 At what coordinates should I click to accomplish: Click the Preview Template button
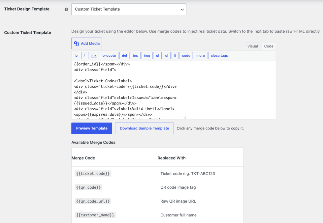pos(92,128)
